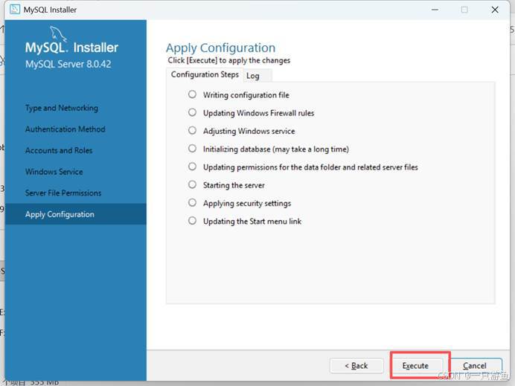Screen dimensions: 515x386
Task: Select the Apply Configuration step
Action: [x=76, y=214]
